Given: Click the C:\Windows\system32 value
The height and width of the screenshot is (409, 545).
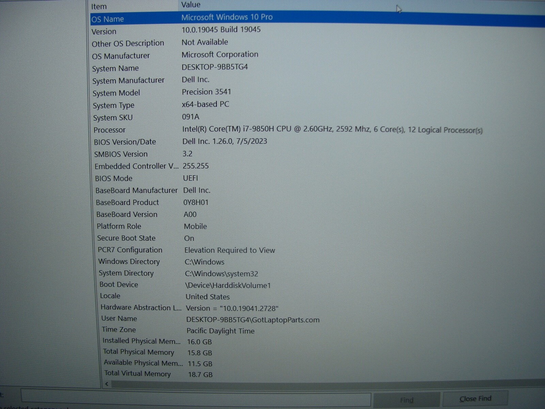Looking at the screenshot, I should (221, 274).
